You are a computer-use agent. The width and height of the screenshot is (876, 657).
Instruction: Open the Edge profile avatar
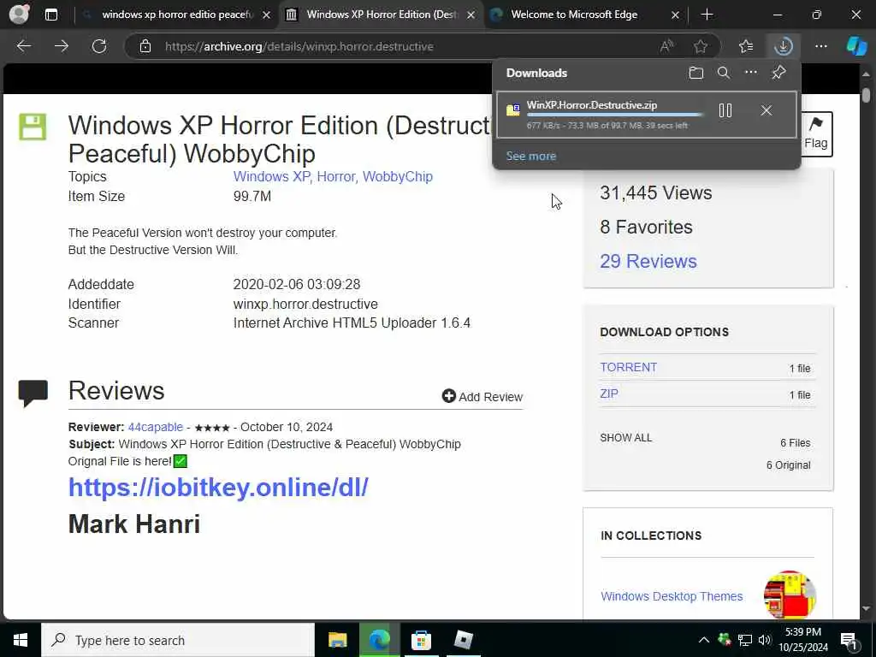(19, 14)
